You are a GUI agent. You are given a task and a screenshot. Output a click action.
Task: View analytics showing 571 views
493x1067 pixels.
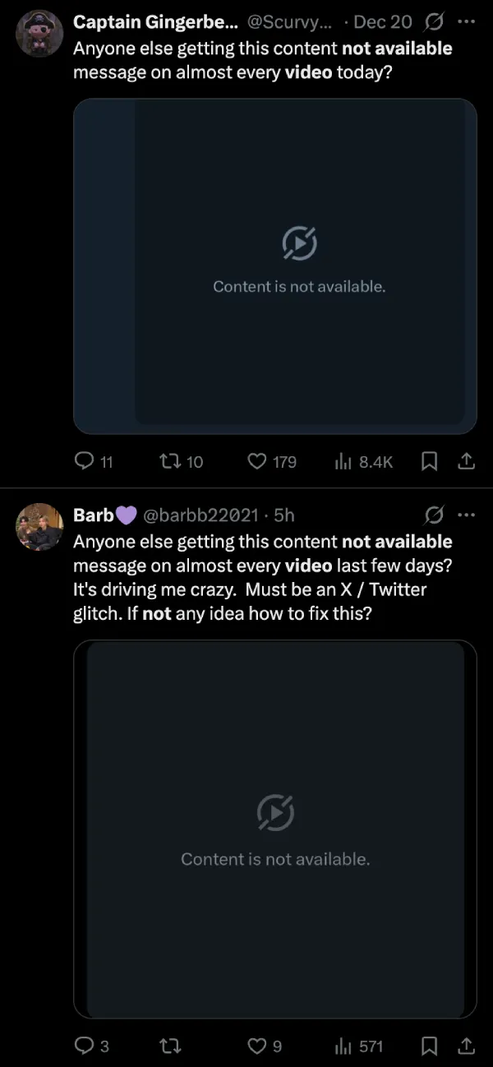tap(359, 1046)
